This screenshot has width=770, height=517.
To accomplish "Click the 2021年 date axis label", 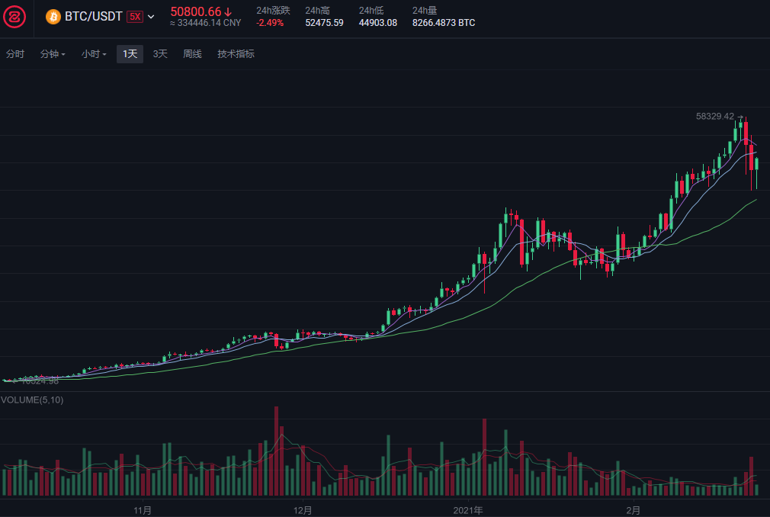I will point(468,511).
